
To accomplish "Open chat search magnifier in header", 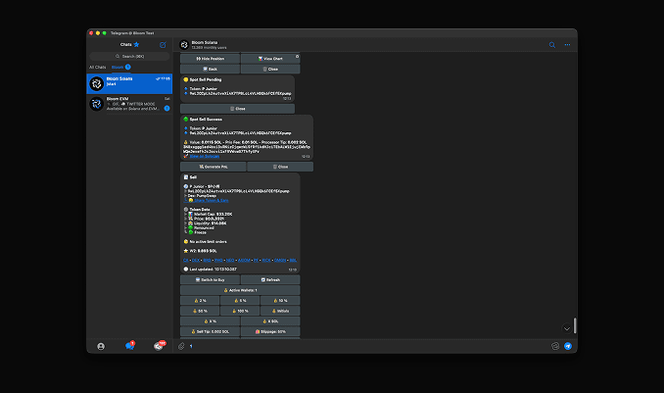I will 551,45.
